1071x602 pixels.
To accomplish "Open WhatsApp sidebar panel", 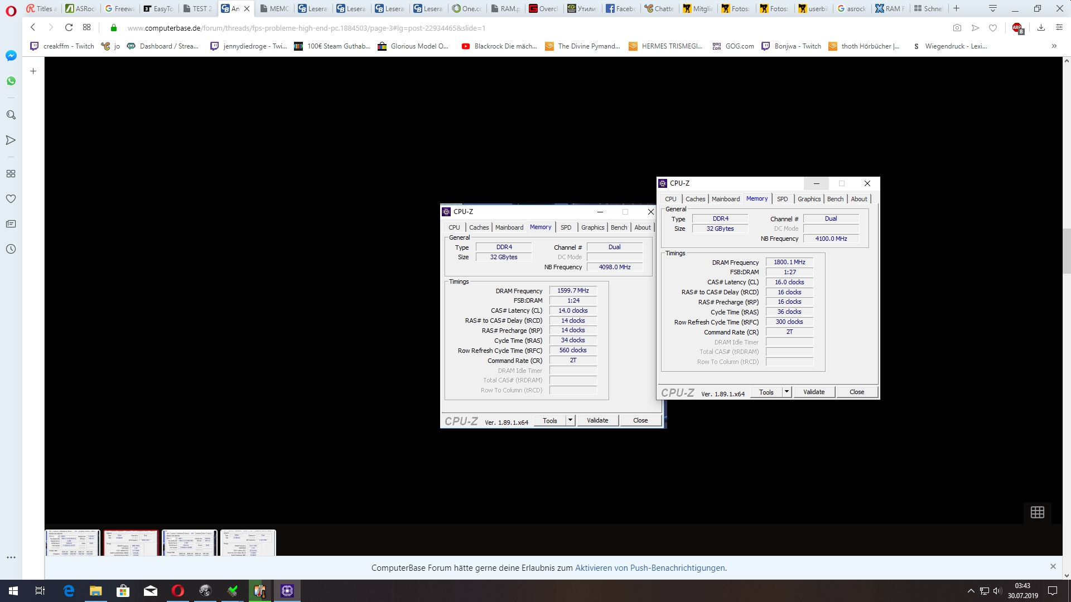I will [11, 81].
